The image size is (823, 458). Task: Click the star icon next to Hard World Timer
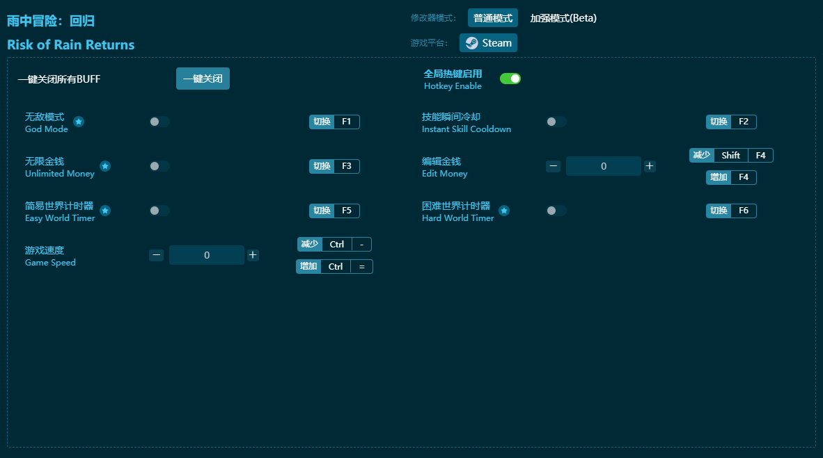coord(504,211)
